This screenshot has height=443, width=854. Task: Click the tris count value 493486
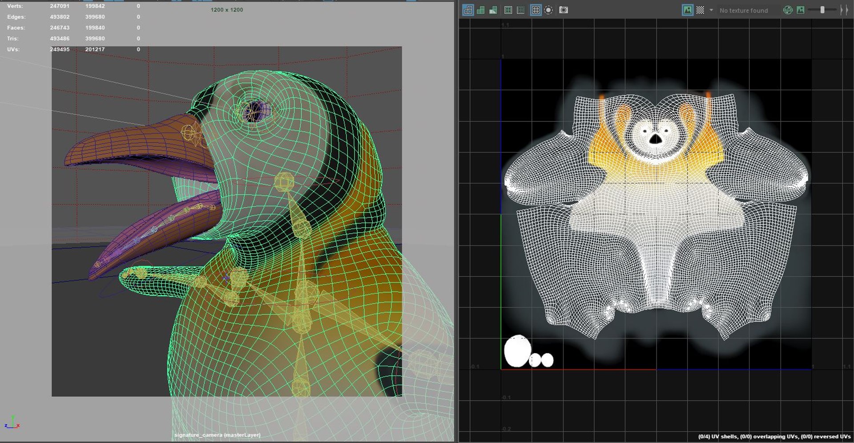coord(60,39)
